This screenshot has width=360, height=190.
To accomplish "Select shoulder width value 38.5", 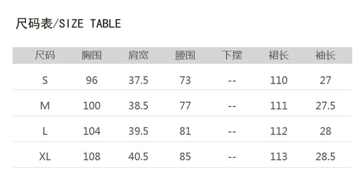I will [138, 106].
